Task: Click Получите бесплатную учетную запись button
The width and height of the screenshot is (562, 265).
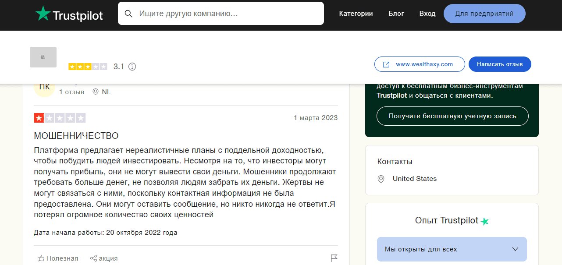Action: [x=452, y=116]
